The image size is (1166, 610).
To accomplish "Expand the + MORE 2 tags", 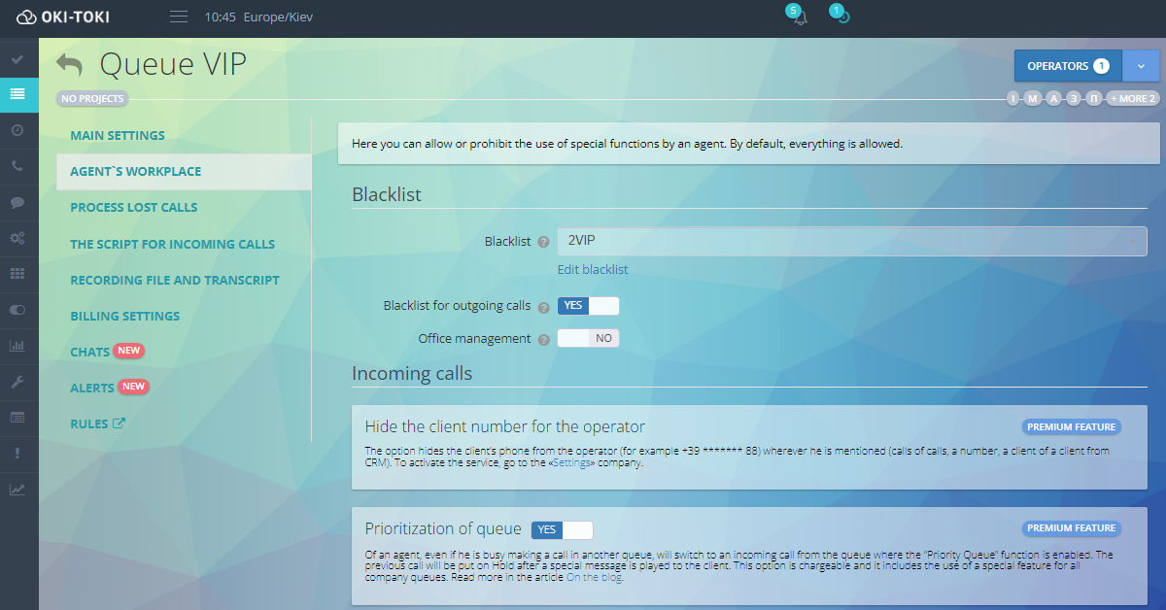I will 1133,99.
